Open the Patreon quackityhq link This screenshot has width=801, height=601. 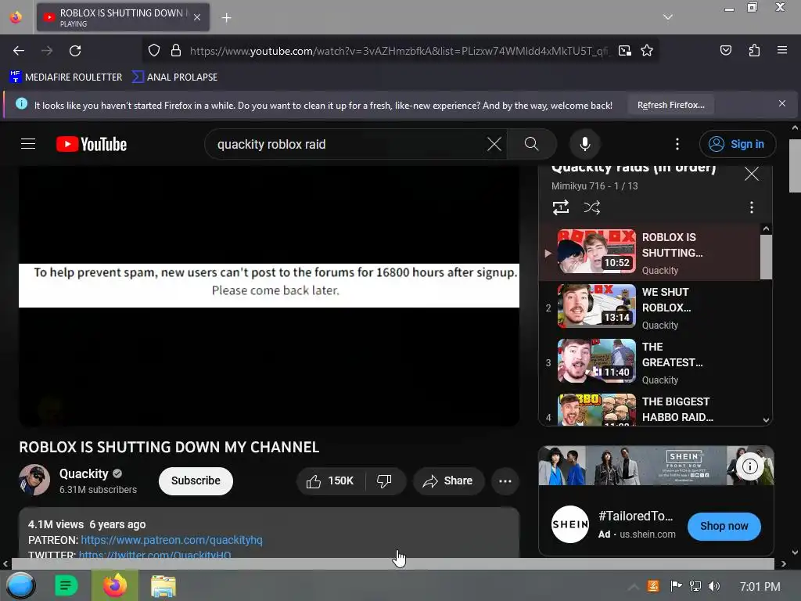(x=171, y=540)
